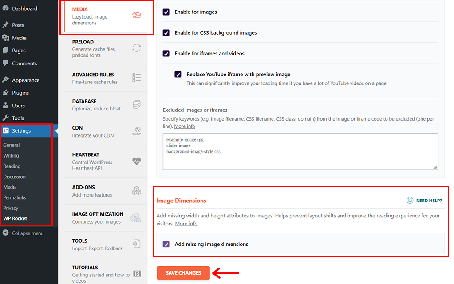The image size is (454, 284).
Task: Click the Add-ons cubes icon
Action: coord(137,190)
